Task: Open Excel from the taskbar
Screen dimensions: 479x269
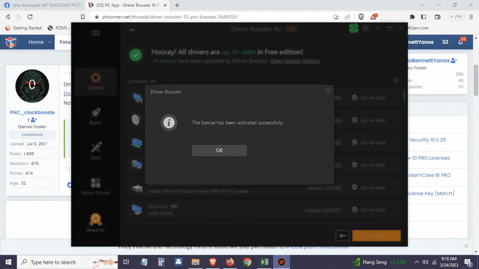Action: point(264,262)
